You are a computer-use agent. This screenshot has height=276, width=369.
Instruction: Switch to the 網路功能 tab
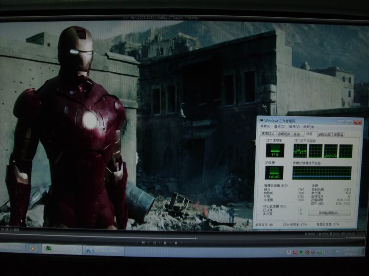tap(324, 134)
